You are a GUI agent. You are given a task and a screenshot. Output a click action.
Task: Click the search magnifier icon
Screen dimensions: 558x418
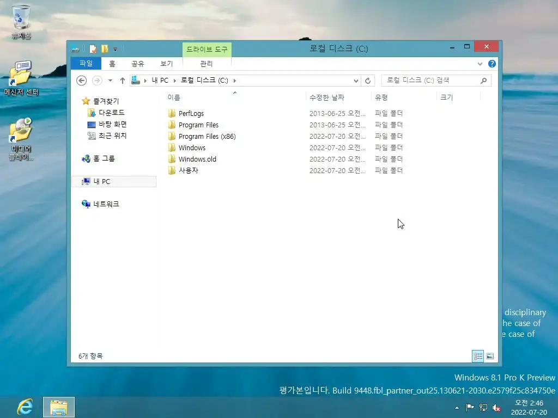(x=483, y=81)
